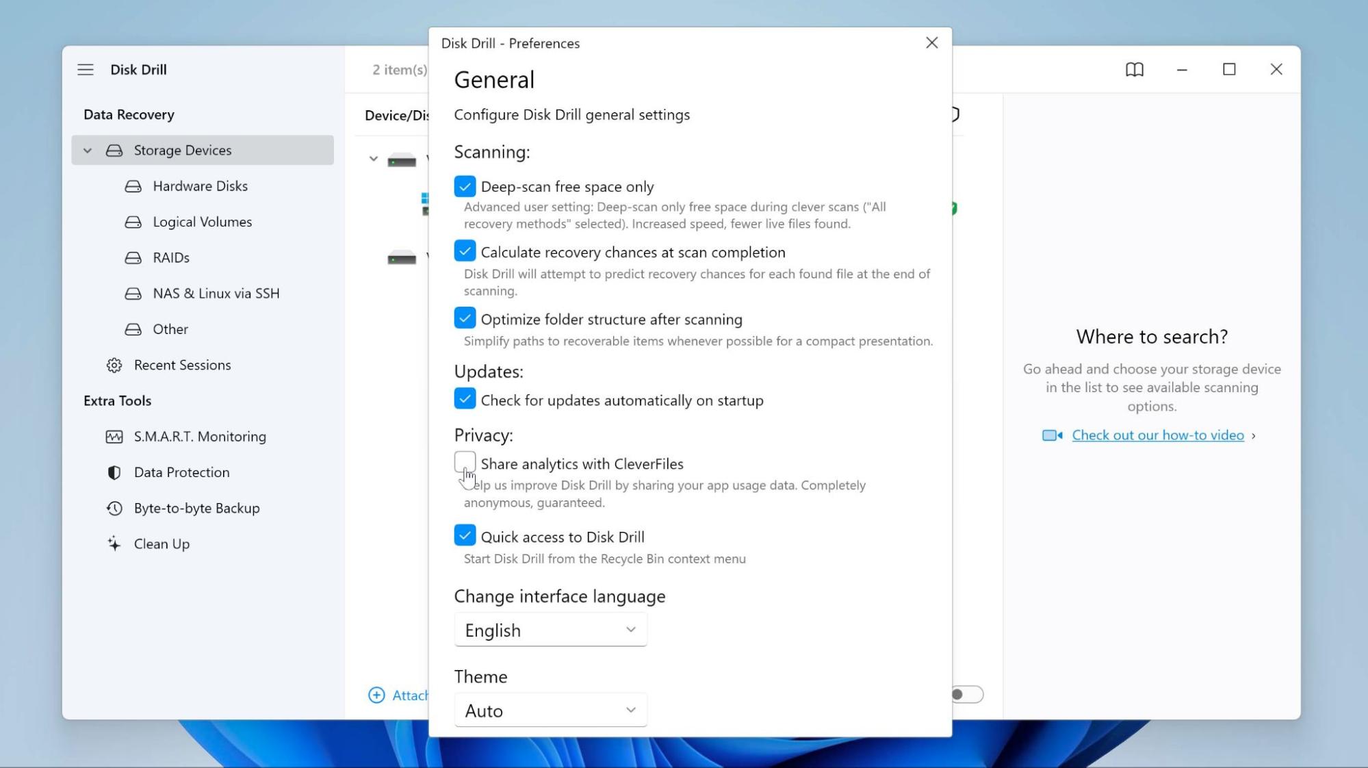Open the Check out our how-to video link
Image resolution: width=1368 pixels, height=768 pixels.
coord(1158,435)
